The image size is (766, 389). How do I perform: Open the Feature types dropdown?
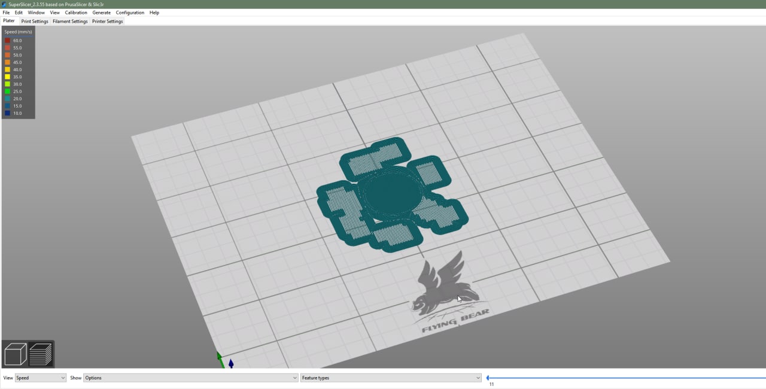click(391, 378)
